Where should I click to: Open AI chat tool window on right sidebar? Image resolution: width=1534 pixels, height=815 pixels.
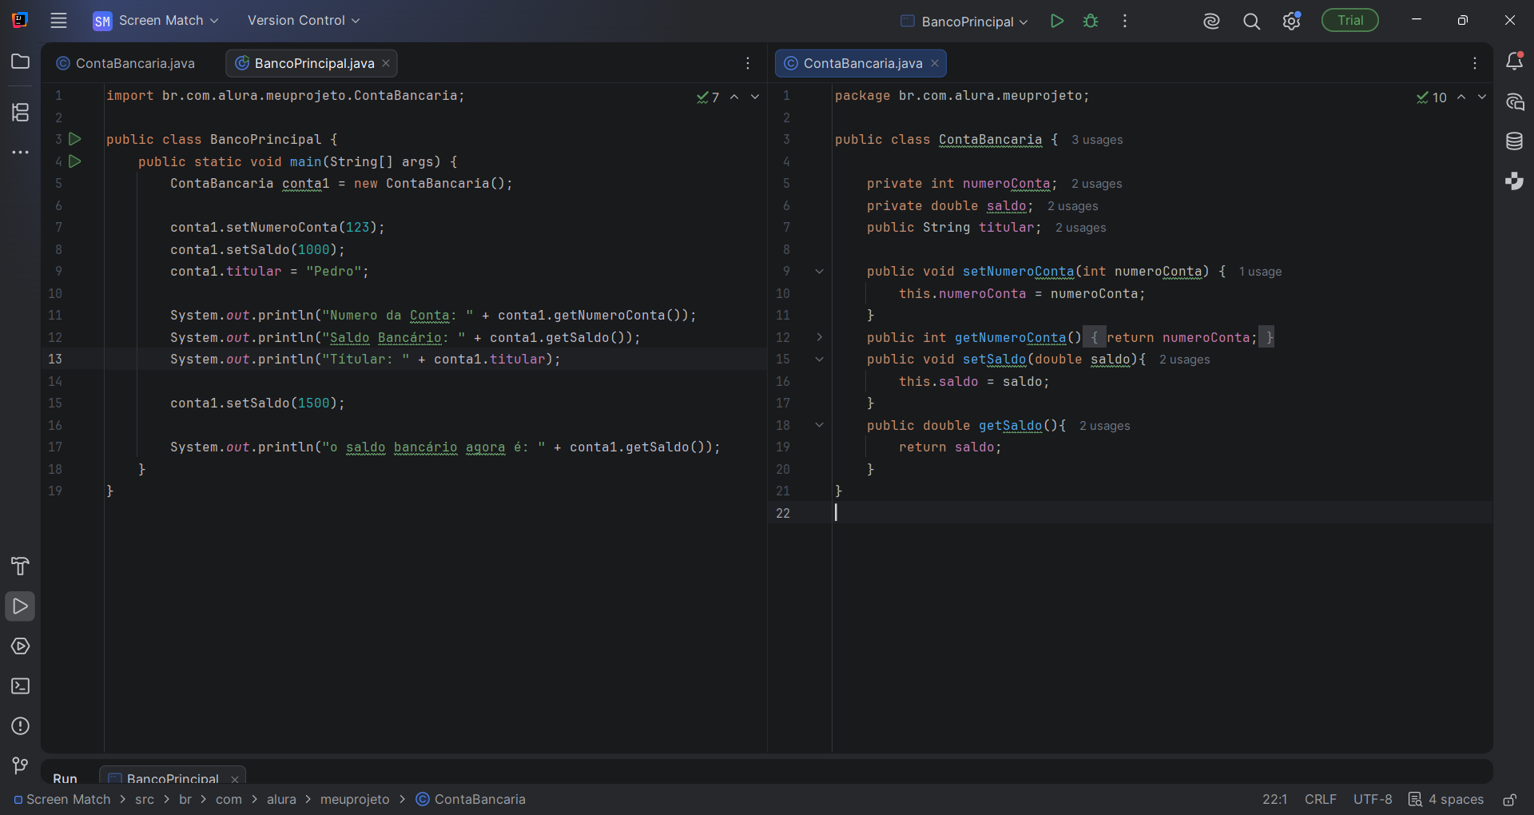coord(1514,101)
